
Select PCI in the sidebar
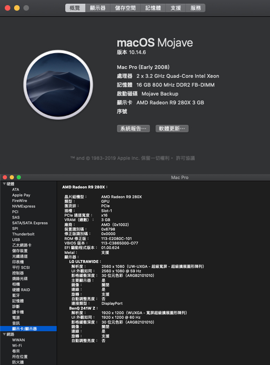(15, 212)
